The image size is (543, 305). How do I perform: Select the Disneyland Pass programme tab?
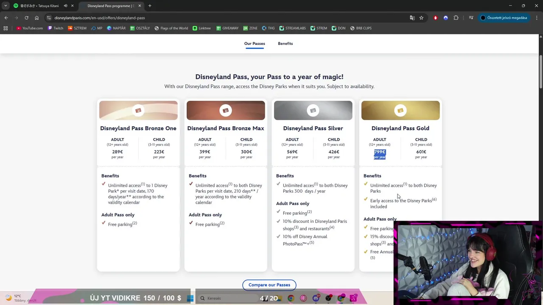112,6
